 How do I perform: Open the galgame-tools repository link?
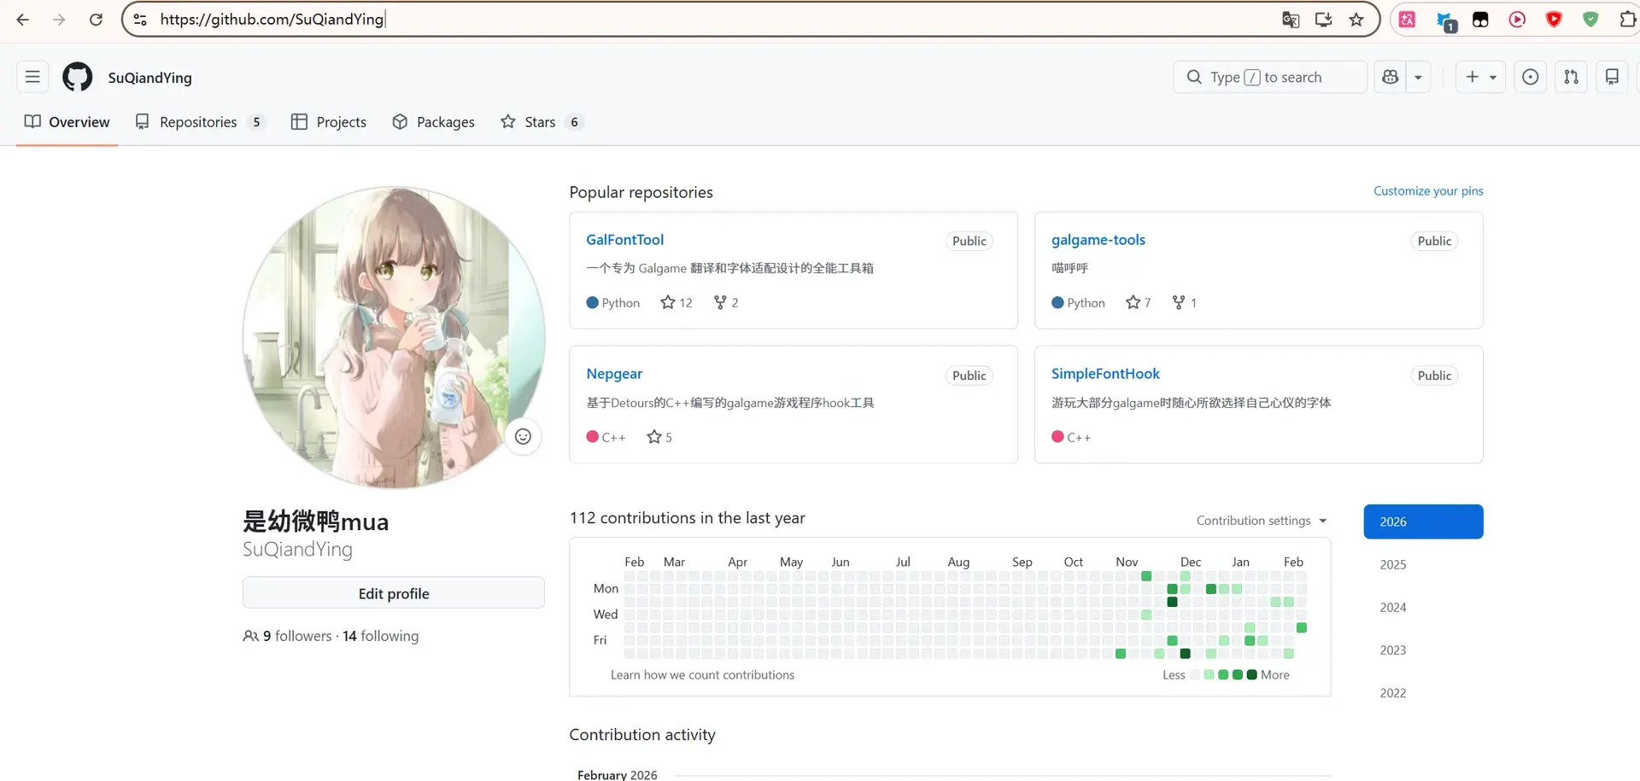pyautogui.click(x=1098, y=240)
